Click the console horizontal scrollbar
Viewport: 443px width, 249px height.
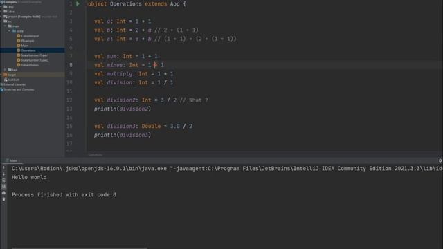pos(80,248)
